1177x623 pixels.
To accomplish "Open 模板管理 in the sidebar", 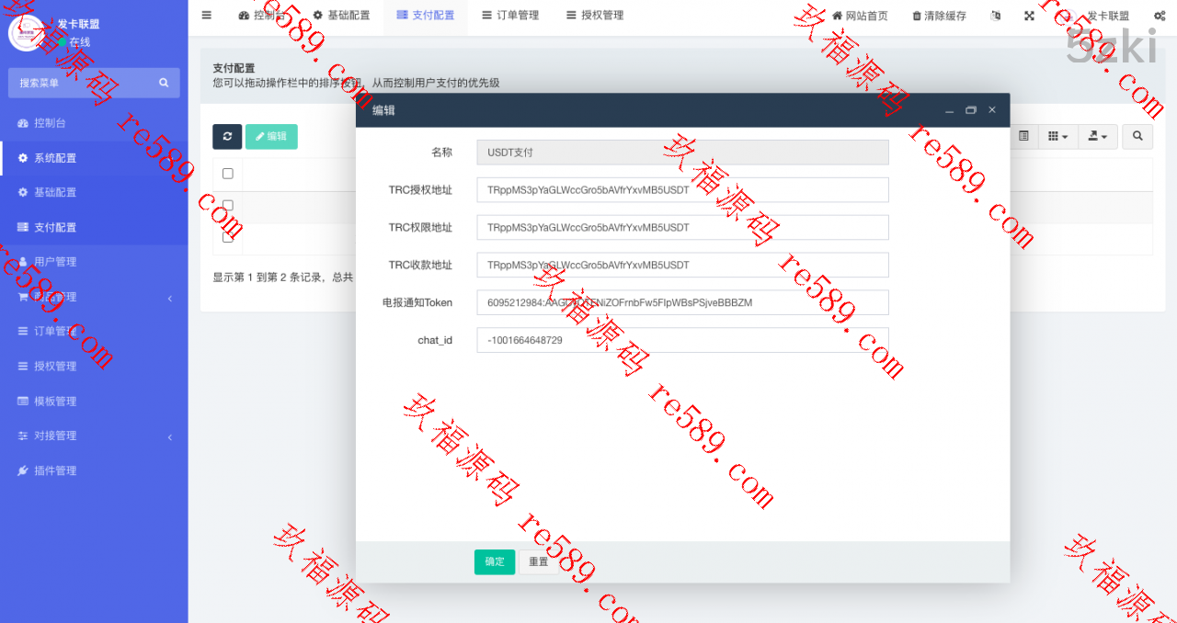I will (x=55, y=402).
